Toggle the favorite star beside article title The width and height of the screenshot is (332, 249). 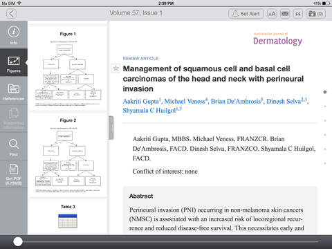[116, 68]
